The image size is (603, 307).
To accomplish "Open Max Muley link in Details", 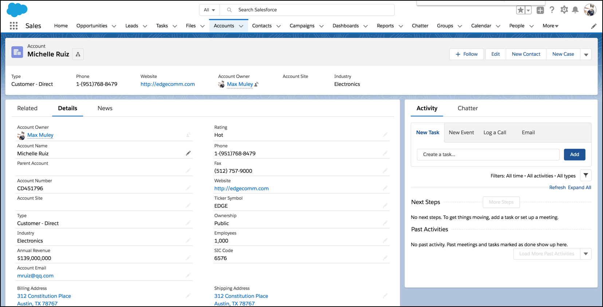I will pyautogui.click(x=40, y=135).
